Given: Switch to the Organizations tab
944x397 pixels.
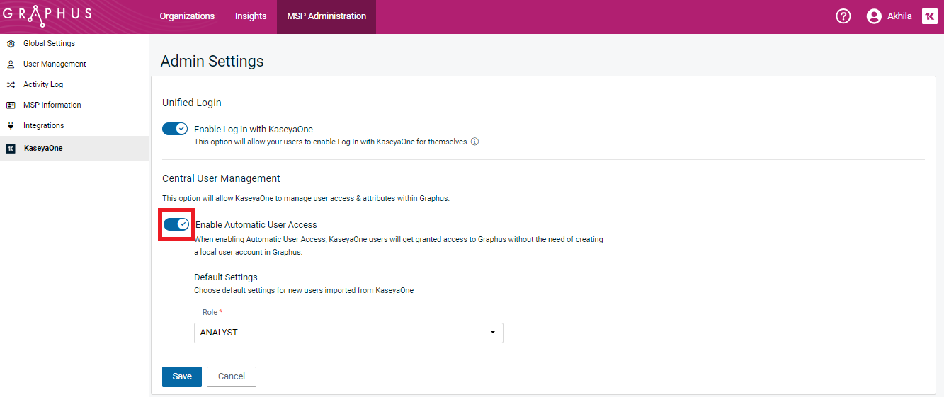Looking at the screenshot, I should pos(187,16).
